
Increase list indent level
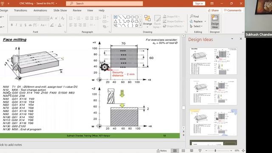click(x=91, y=18)
